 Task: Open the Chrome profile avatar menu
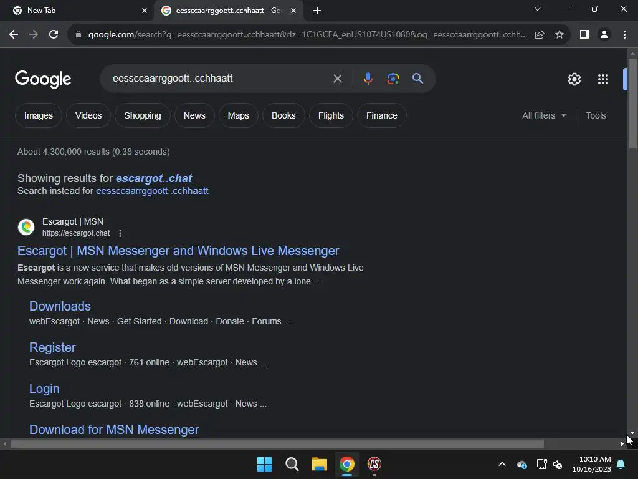coord(604,35)
